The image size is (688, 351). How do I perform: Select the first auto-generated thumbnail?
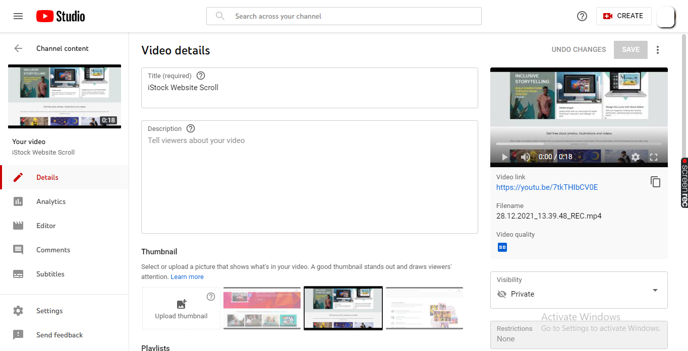(x=262, y=308)
